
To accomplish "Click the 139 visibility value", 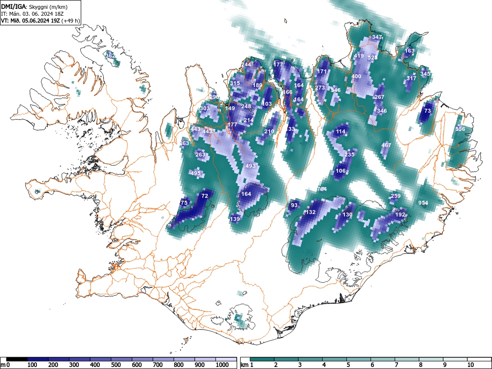I will coord(235,219).
